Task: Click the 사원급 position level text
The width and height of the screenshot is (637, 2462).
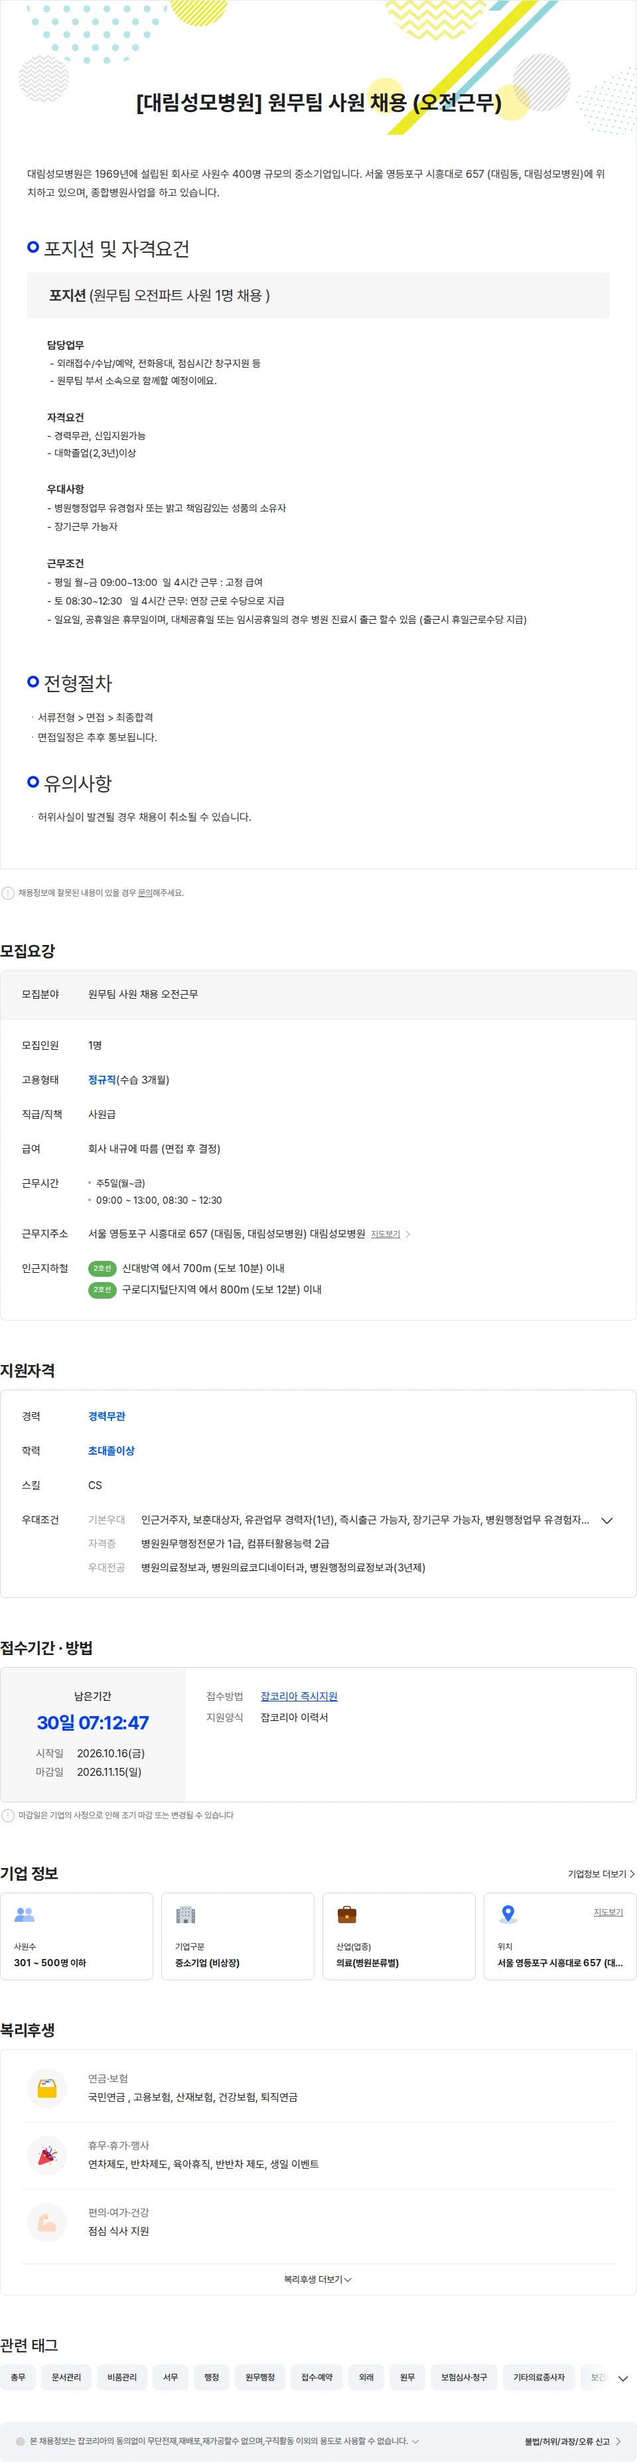Action: (x=102, y=1114)
